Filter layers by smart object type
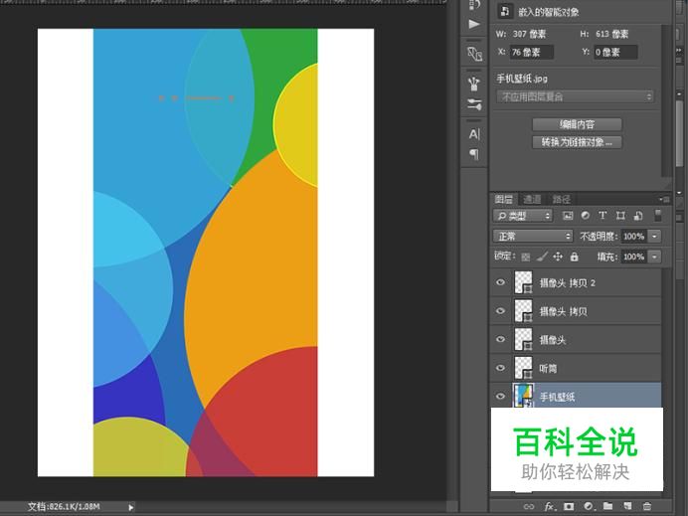 (638, 216)
